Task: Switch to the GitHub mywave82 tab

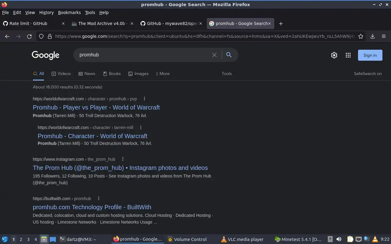Action: 171,23
